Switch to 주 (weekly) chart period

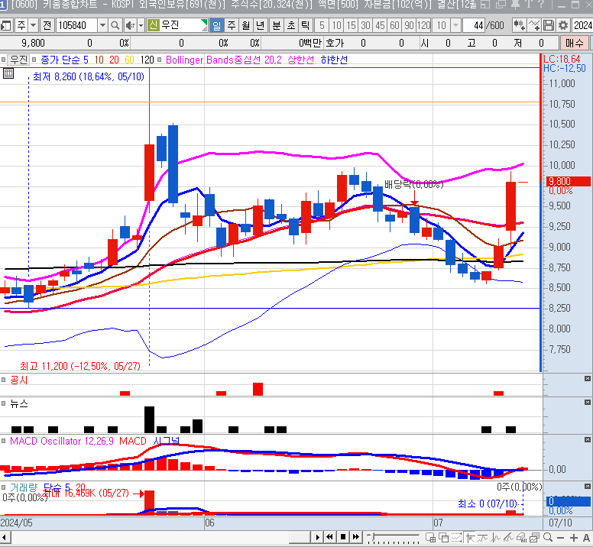(x=231, y=25)
